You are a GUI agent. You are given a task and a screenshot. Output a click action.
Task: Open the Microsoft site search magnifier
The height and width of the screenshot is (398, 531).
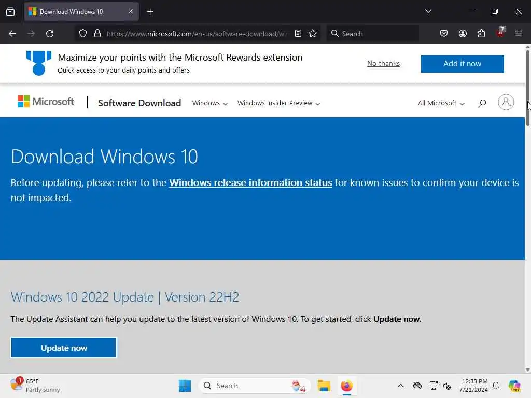coord(482,103)
